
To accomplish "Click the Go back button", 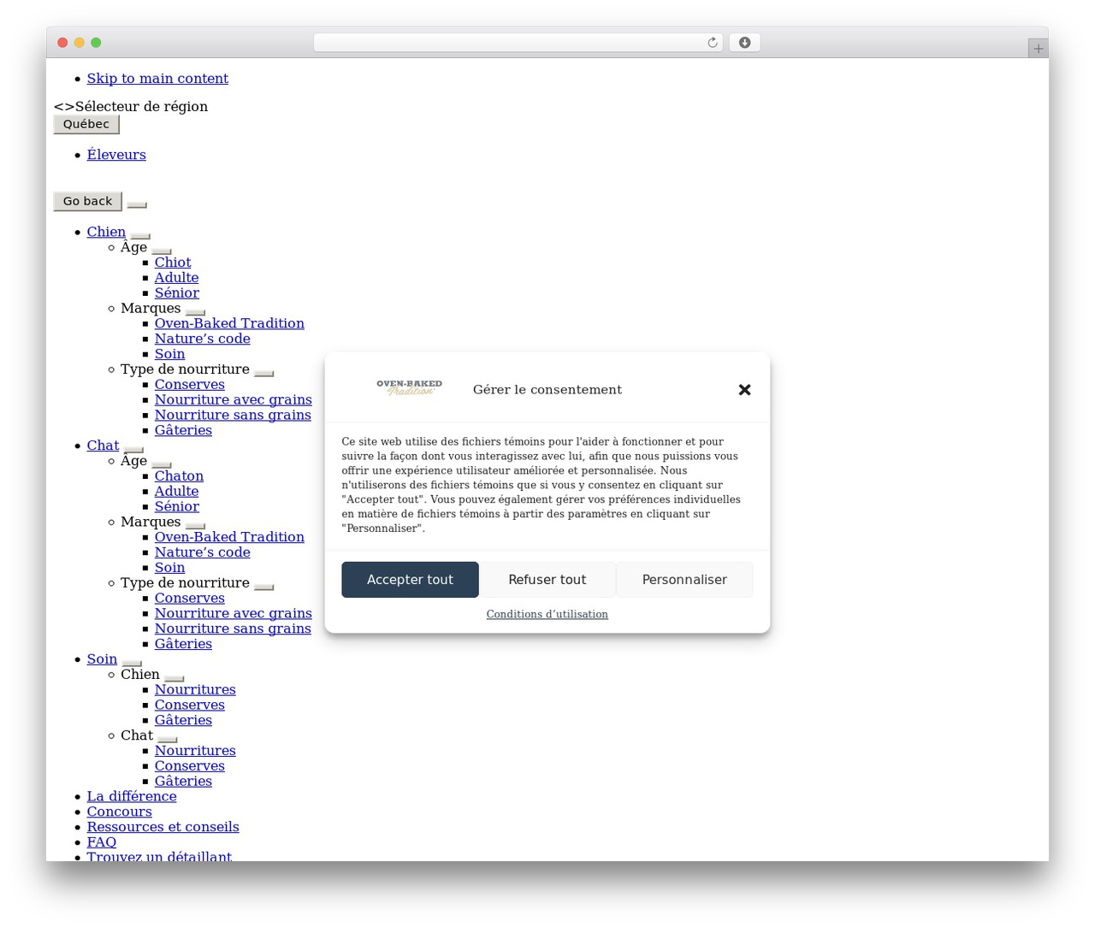I will [87, 201].
